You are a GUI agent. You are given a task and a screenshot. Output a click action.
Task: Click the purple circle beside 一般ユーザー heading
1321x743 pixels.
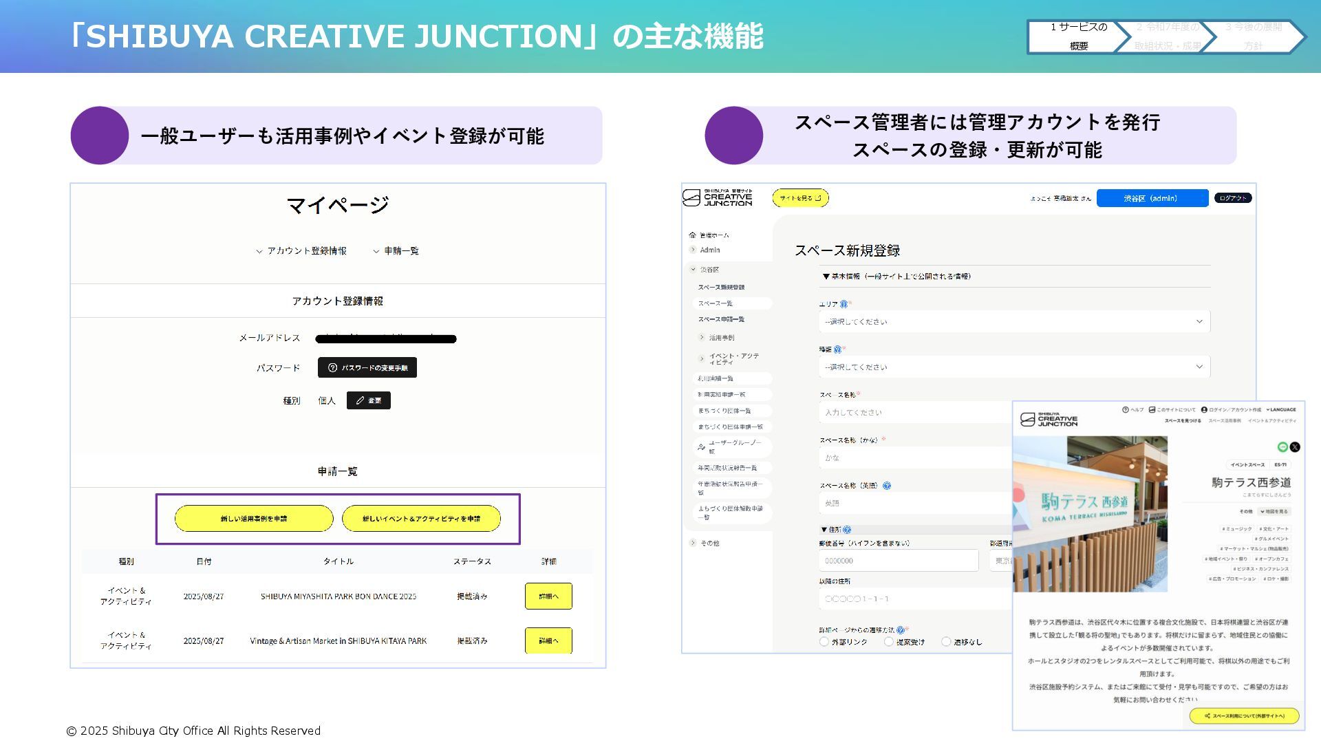(100, 136)
